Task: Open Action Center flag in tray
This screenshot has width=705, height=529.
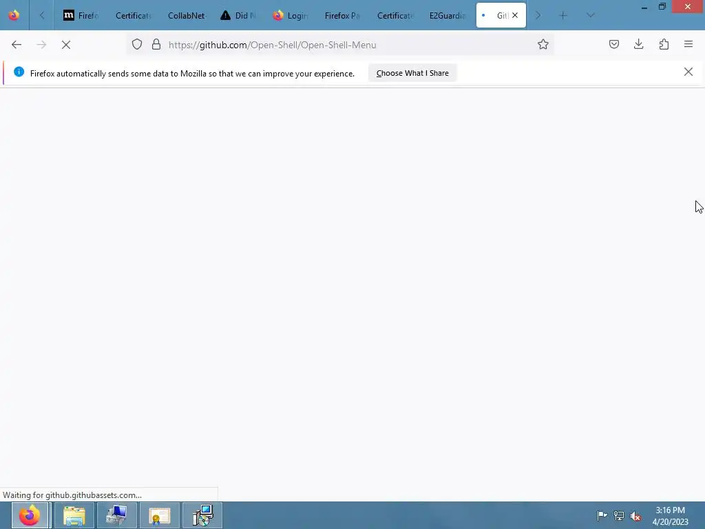Action: click(x=602, y=515)
